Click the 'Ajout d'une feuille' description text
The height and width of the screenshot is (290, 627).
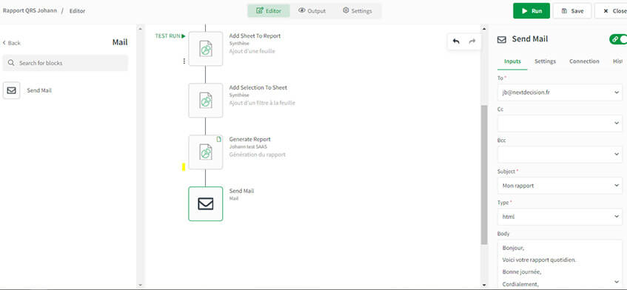pos(252,51)
